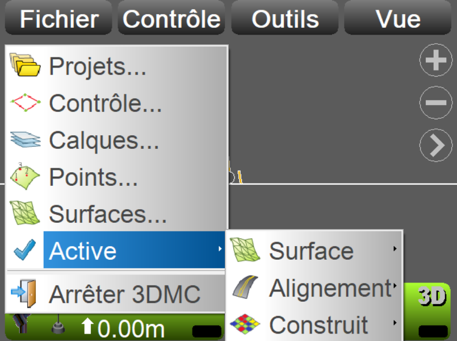Select the Arrêter 3DMC menu entry

coord(125,294)
